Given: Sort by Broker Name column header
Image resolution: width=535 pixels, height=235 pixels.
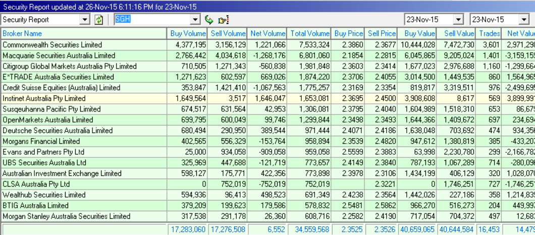Looking at the screenshot, I should pyautogui.click(x=83, y=33).
